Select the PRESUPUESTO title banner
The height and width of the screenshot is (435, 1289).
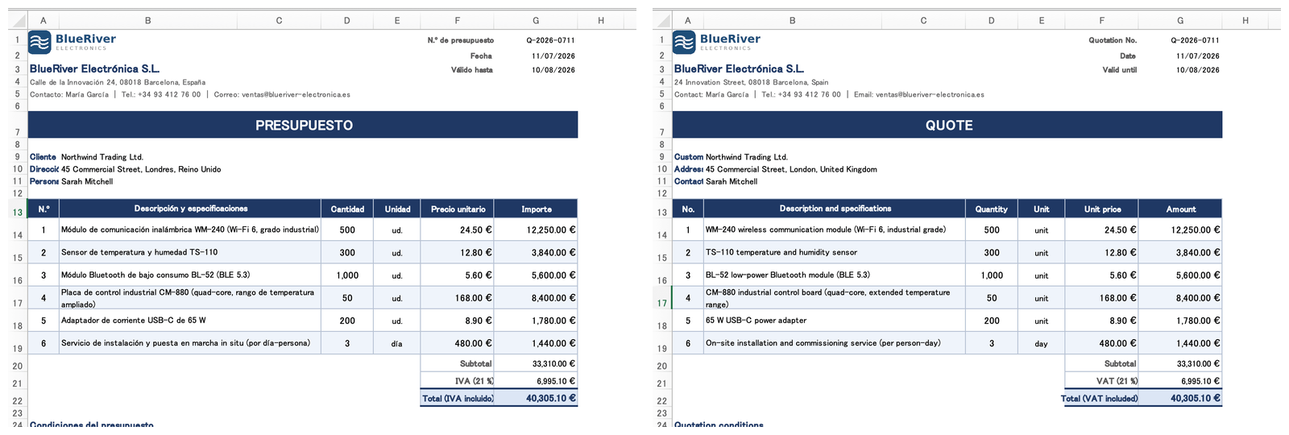[x=303, y=125]
